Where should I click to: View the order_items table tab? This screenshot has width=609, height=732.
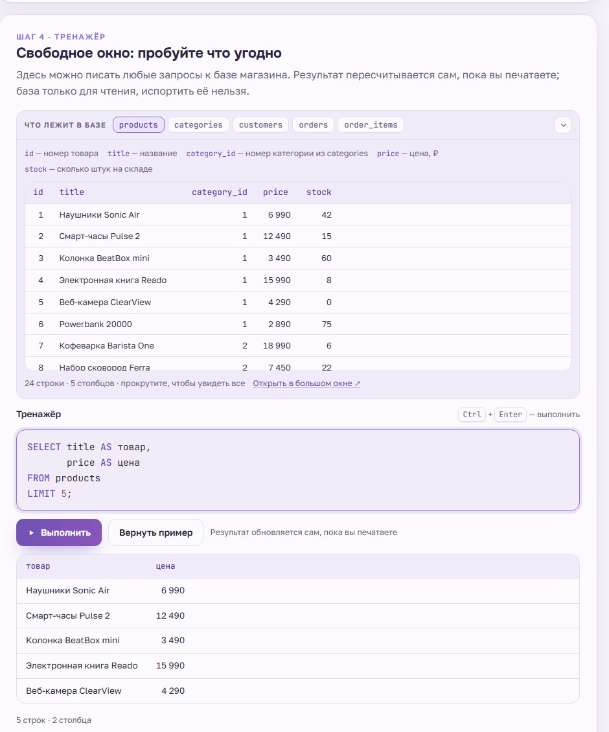pyautogui.click(x=371, y=124)
